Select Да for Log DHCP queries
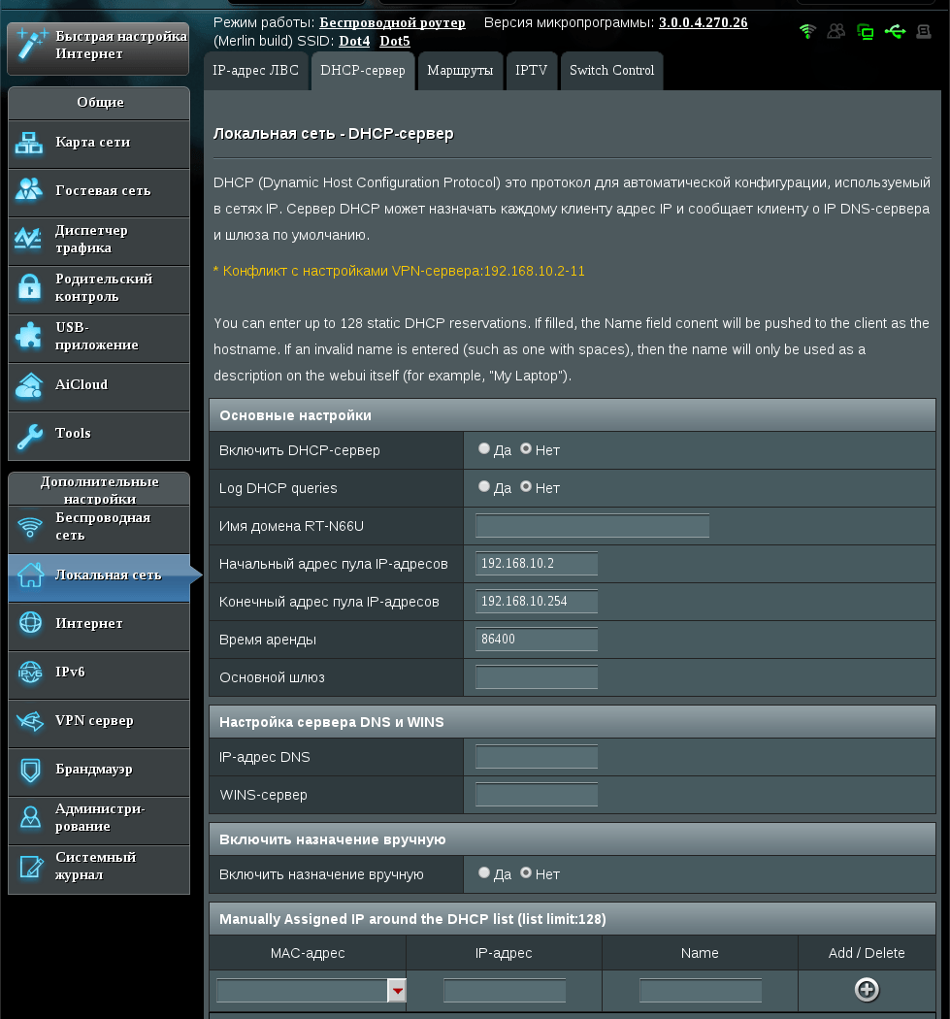 click(x=484, y=487)
